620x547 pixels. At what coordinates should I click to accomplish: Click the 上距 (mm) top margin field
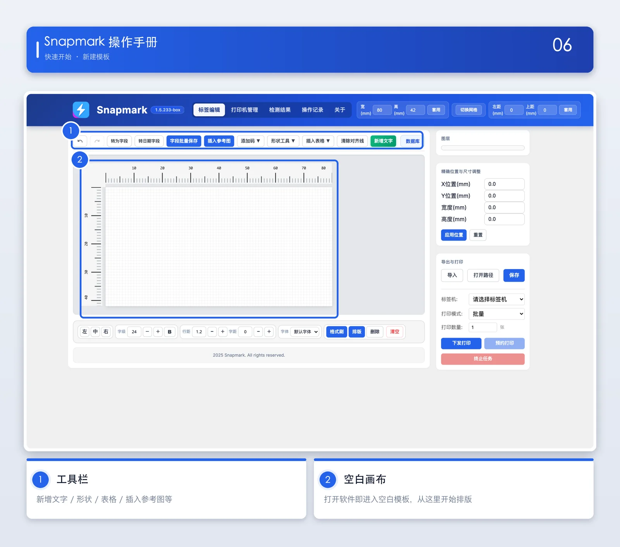pos(547,110)
